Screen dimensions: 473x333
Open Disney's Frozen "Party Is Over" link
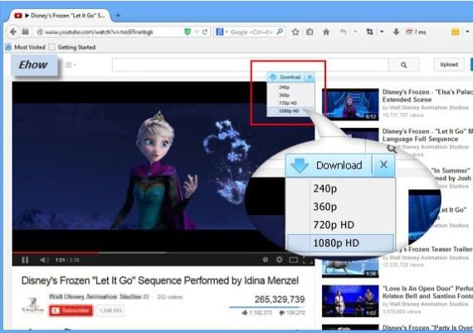[427, 327]
